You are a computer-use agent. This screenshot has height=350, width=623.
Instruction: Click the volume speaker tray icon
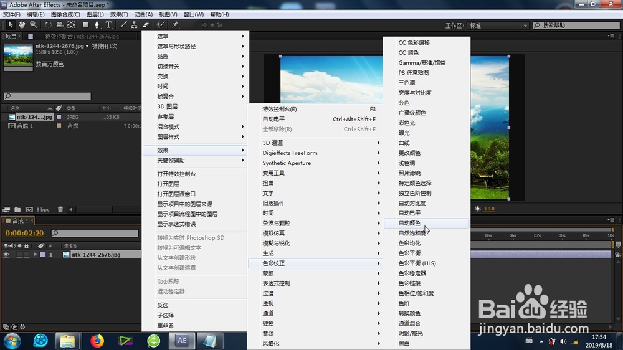(x=563, y=341)
